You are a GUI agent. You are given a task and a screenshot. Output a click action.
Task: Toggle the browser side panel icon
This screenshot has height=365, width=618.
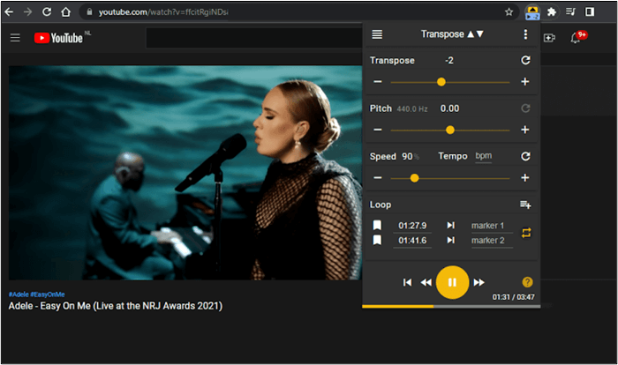590,12
